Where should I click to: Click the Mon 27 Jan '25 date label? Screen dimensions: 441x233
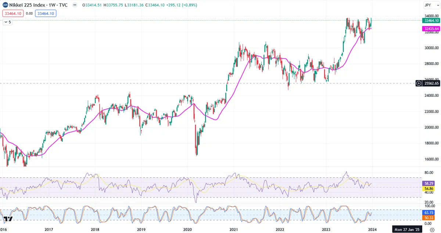pyautogui.click(x=406, y=229)
